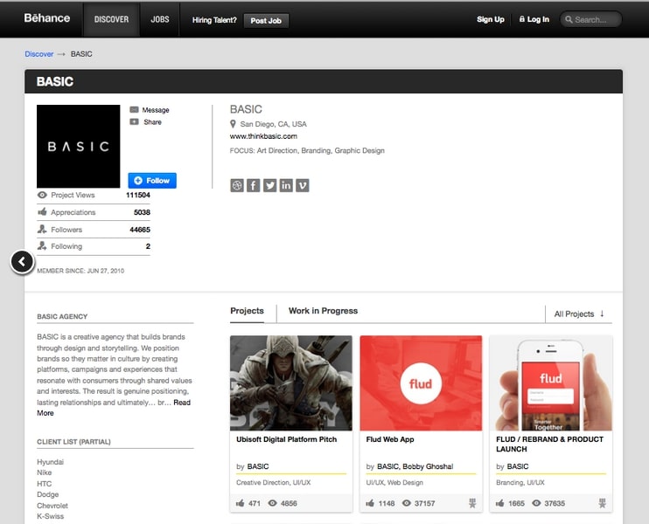Open BASIC's Dribbble profile icon

236,185
